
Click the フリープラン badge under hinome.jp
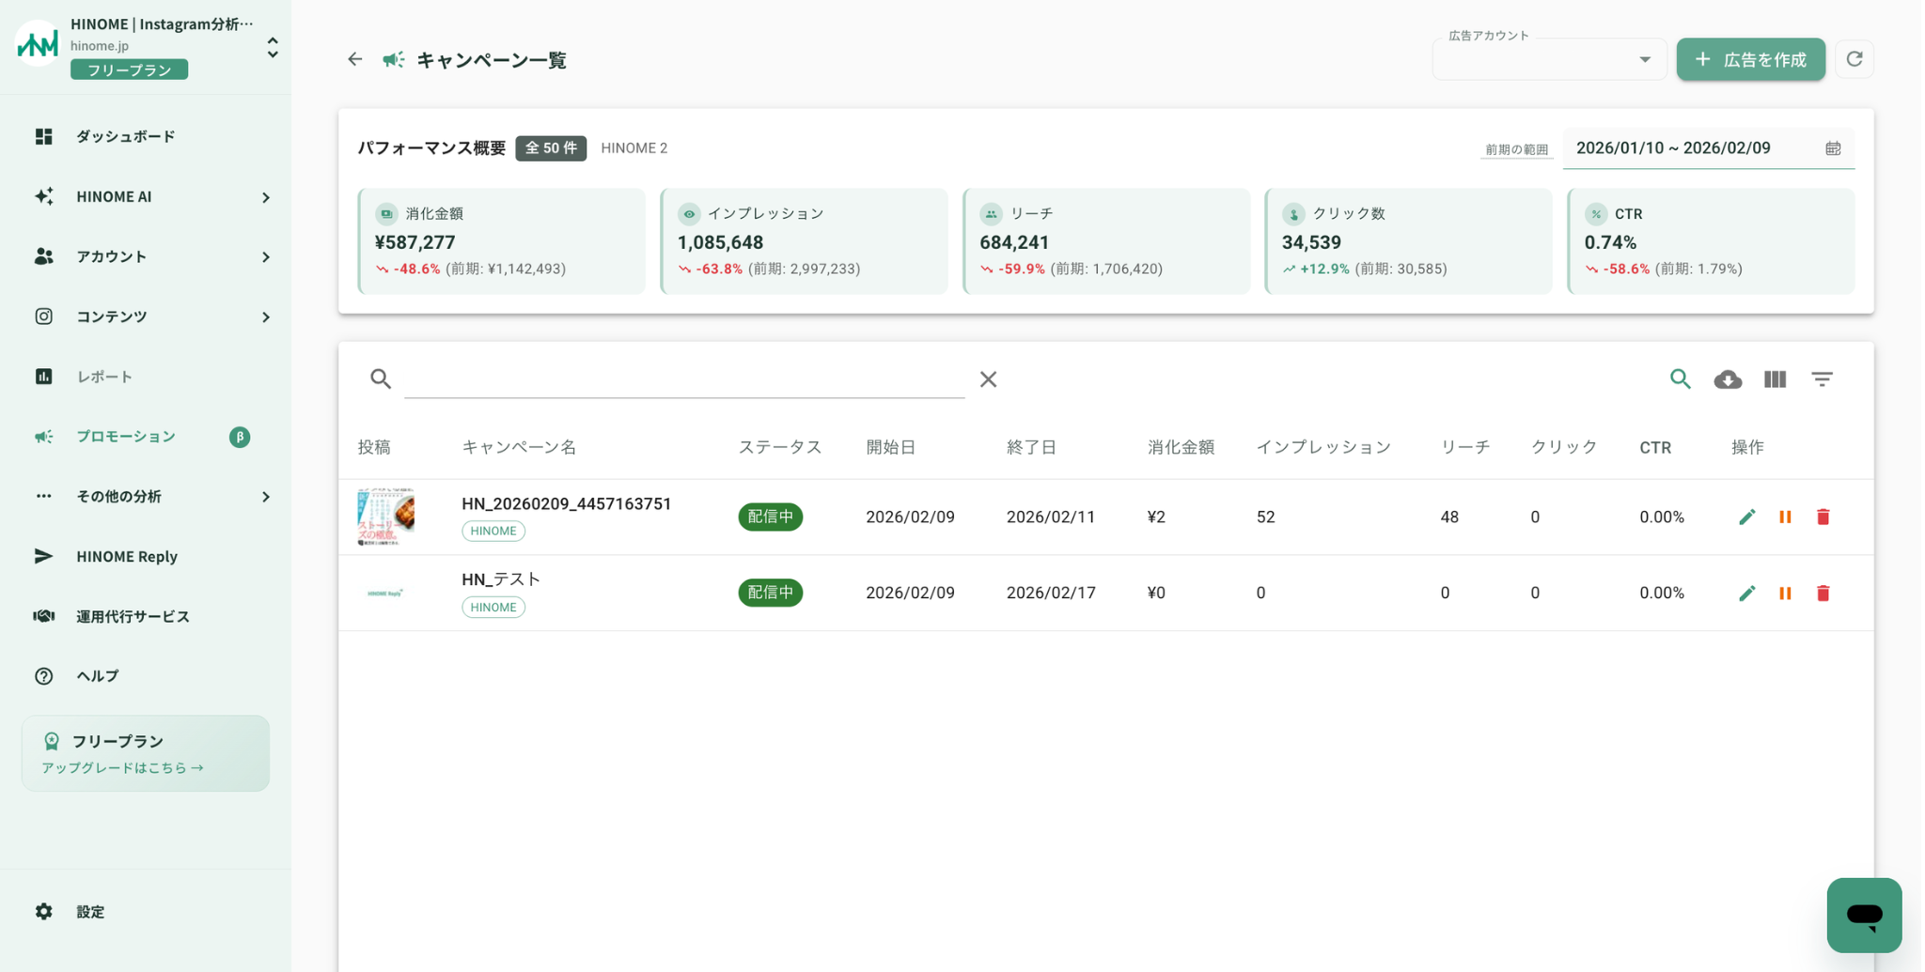(129, 69)
